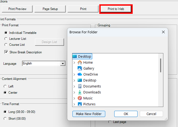Select the Music folder label
The height and width of the screenshot is (127, 178).
pos(88,98)
